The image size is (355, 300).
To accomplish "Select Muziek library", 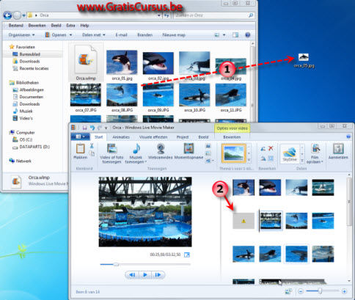I will coord(26,111).
